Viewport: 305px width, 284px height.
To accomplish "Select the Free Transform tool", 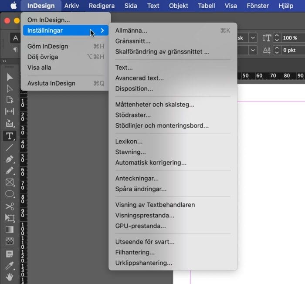I will click(10, 218).
